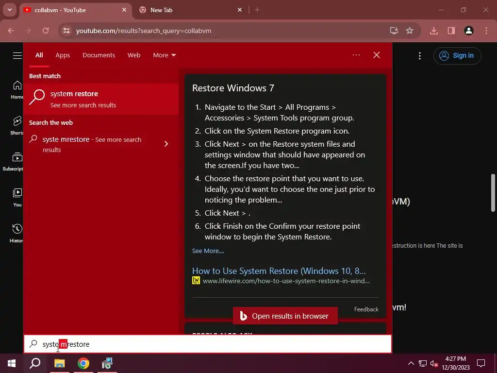
Task: Click the YouTube page vertical scrollbar
Action: click(493, 192)
